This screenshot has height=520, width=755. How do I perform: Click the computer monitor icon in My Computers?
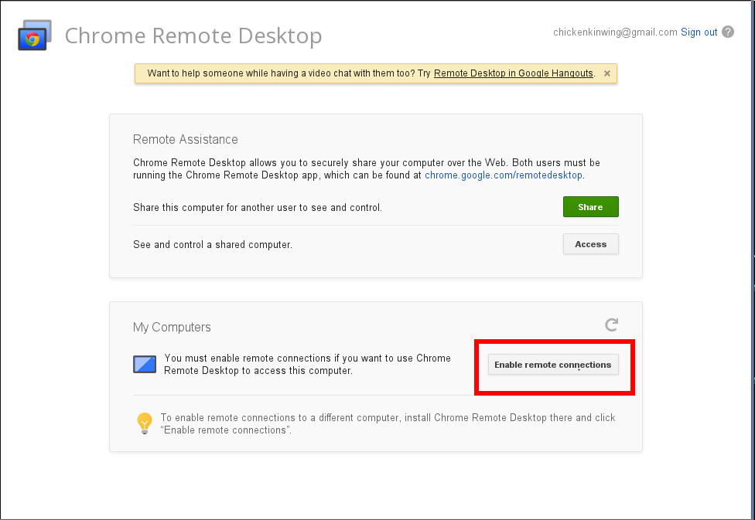(145, 364)
